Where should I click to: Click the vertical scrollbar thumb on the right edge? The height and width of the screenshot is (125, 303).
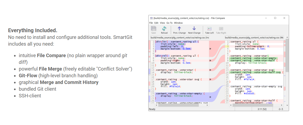(x=287, y=56)
